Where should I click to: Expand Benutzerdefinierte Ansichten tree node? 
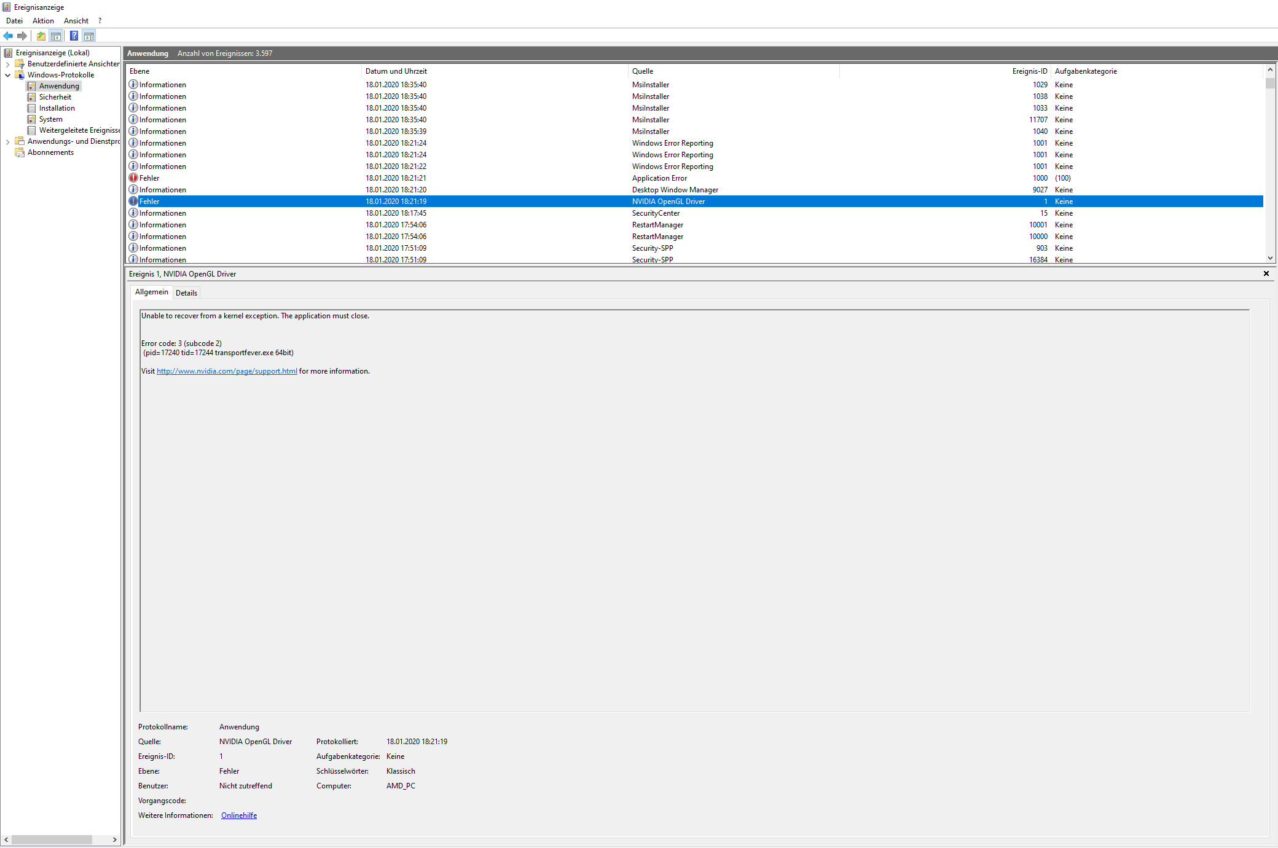[x=7, y=64]
